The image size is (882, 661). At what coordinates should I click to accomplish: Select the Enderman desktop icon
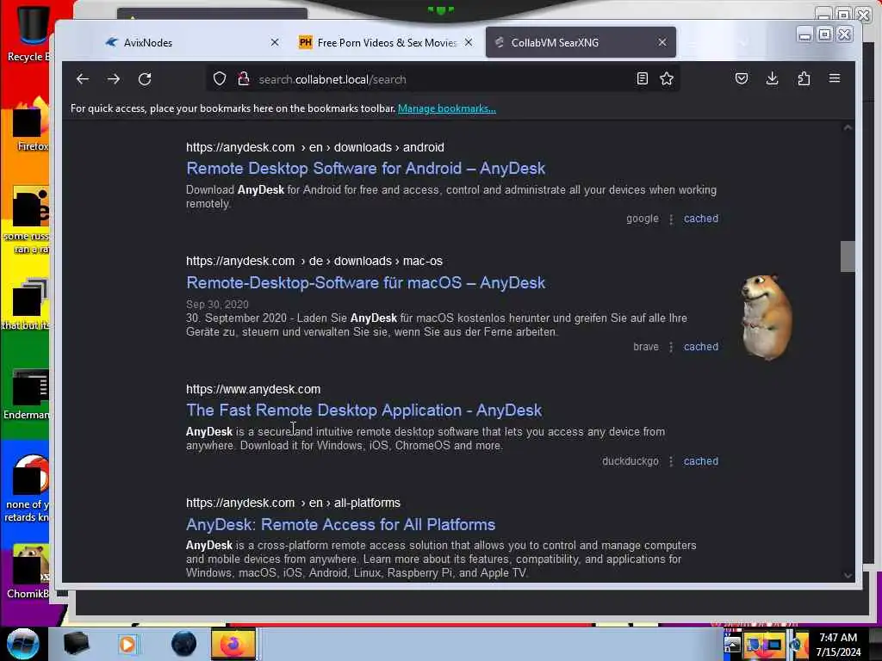click(27, 394)
